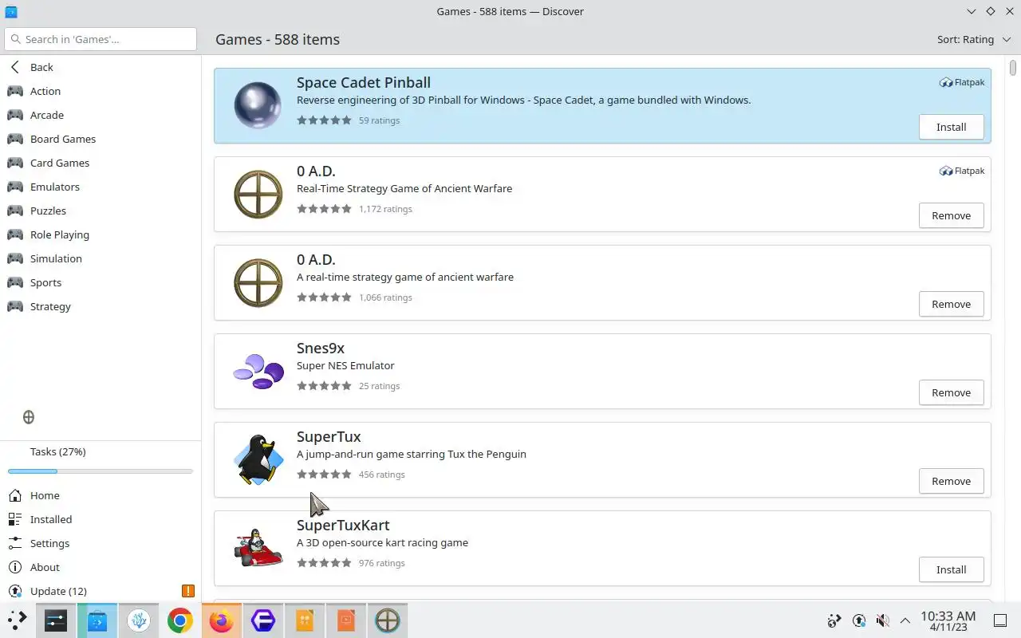Click the '456 ratings' text
The width and height of the screenshot is (1021, 638).
coord(382,475)
